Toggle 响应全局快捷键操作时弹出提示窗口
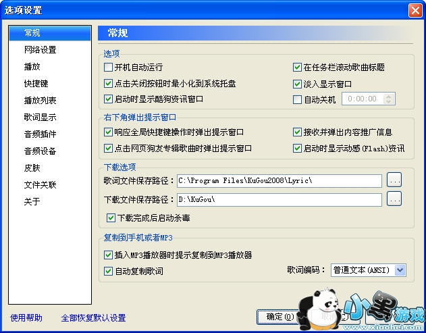The height and width of the screenshot is (333, 426). (x=108, y=132)
